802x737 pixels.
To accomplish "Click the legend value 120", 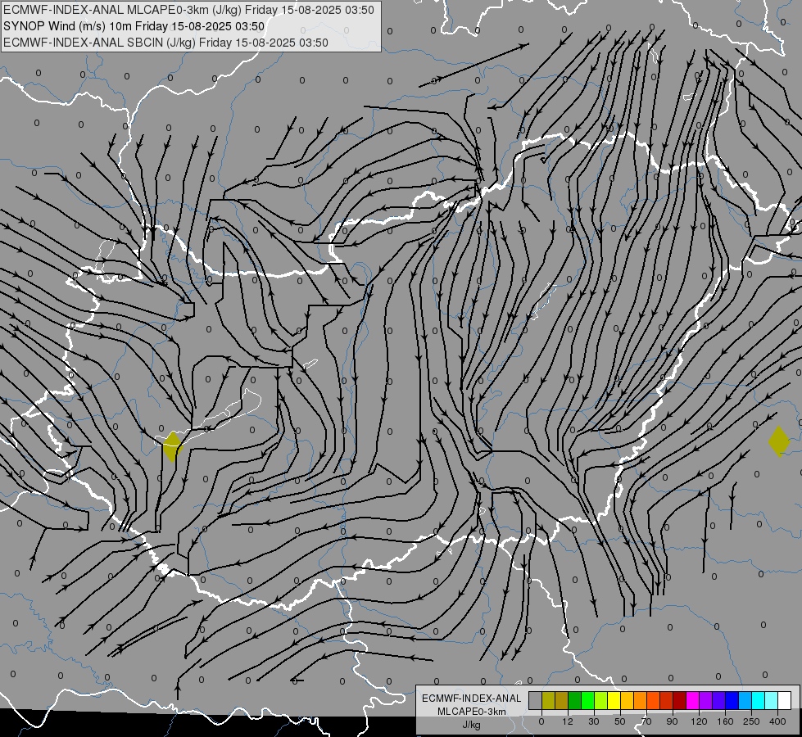I will tap(700, 721).
